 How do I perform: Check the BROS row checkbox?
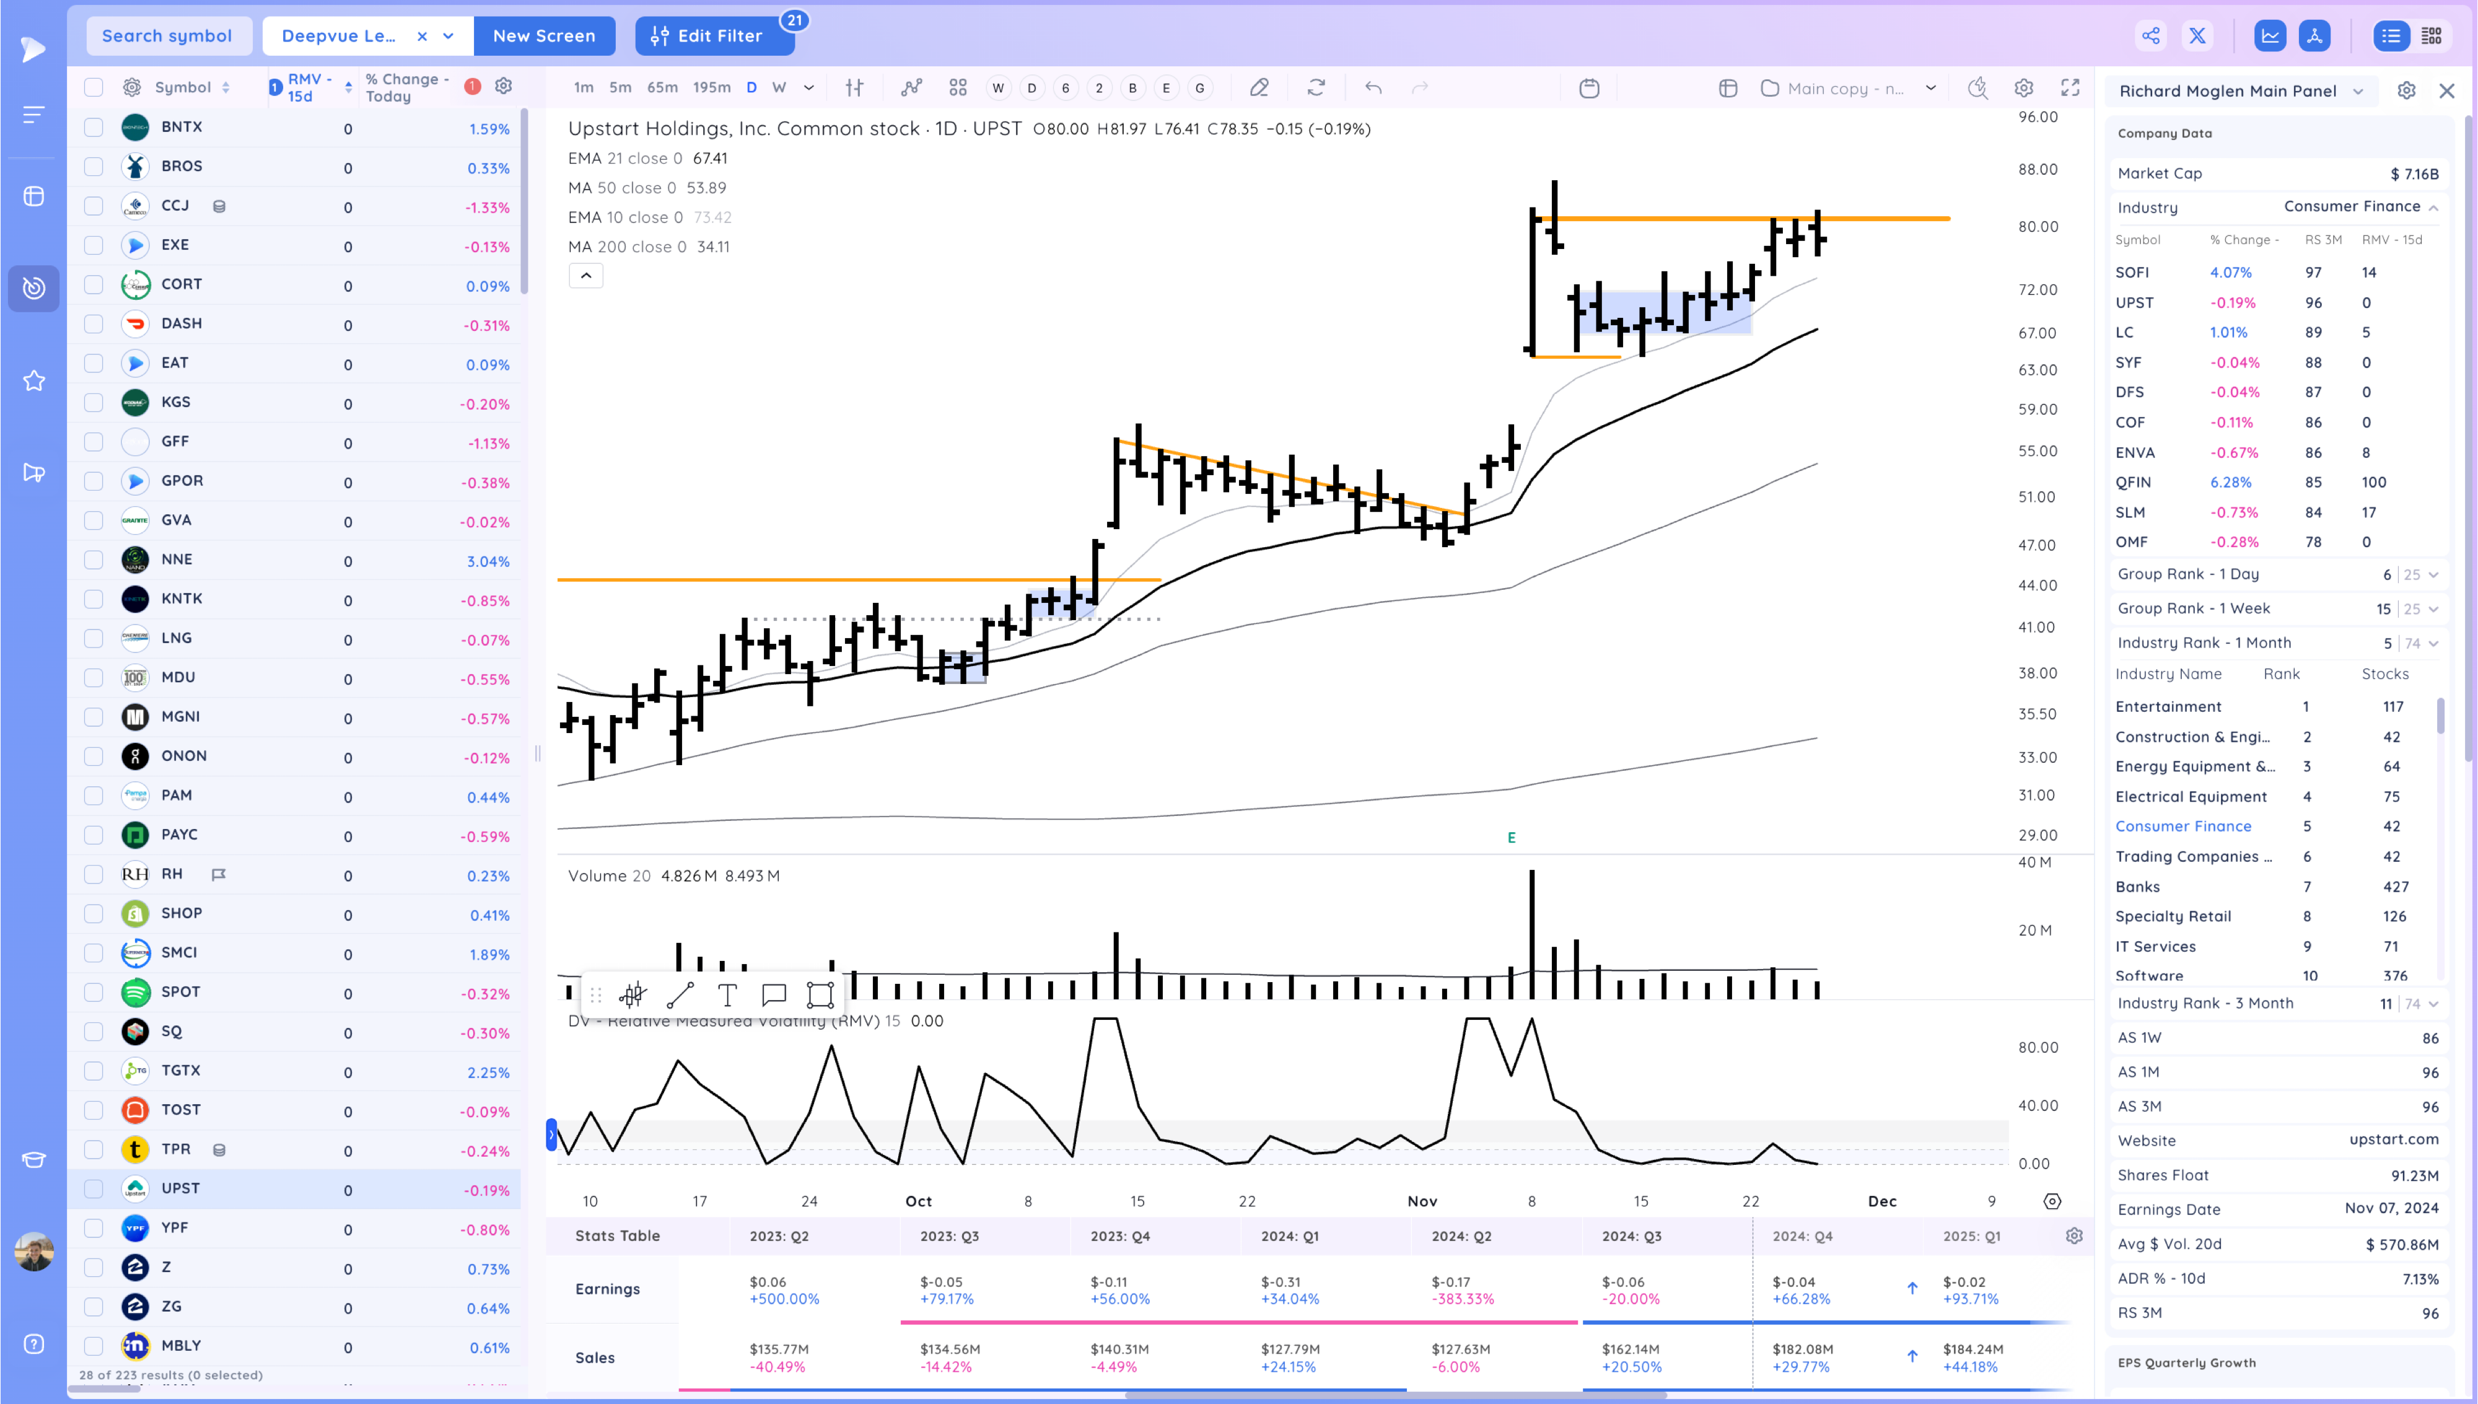(94, 167)
